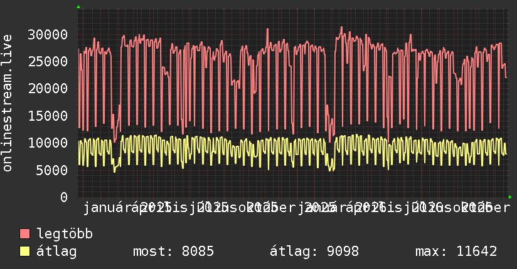Select the átlag legend label

pos(56,251)
